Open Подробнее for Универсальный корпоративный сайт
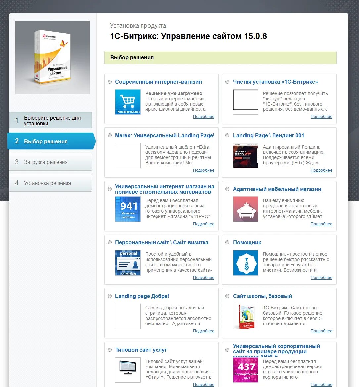 (x=321, y=385)
